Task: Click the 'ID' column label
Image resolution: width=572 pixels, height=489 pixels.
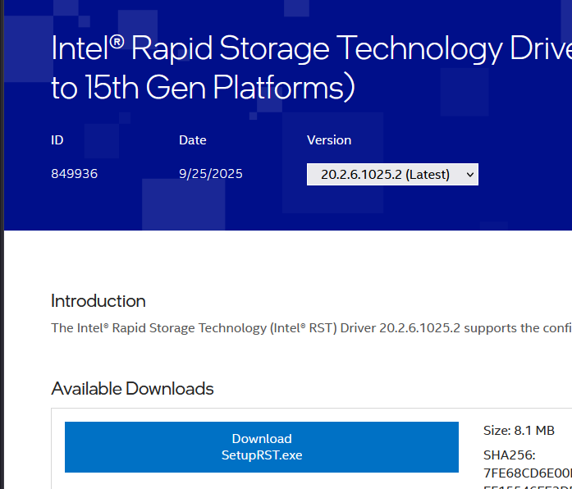Action: [x=57, y=140]
